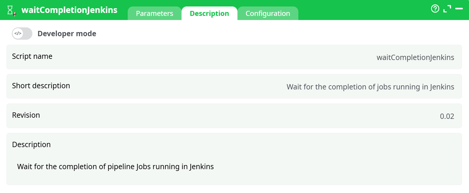Select the Short description value text
This screenshot has width=469, height=193.
(x=370, y=87)
